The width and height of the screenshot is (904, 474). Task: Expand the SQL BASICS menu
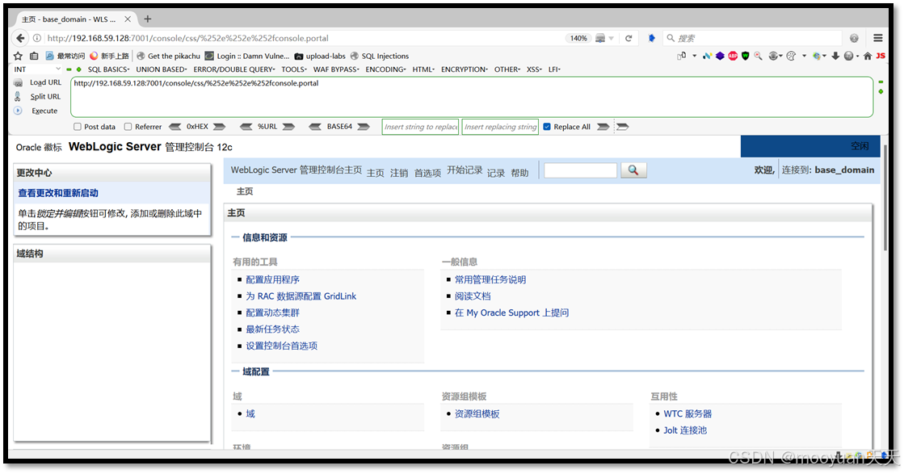point(108,69)
